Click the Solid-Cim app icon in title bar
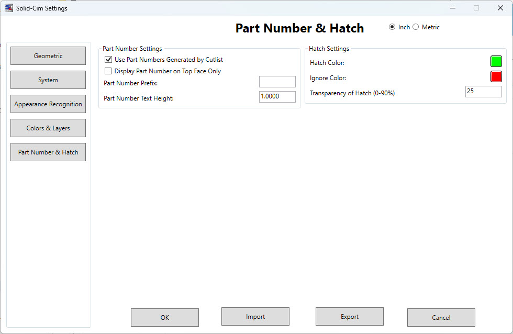The height and width of the screenshot is (334, 513). [x=9, y=8]
